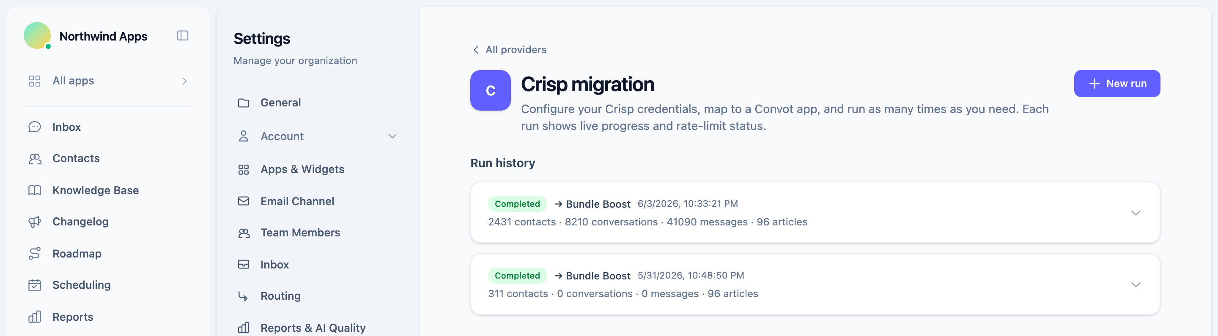Image resolution: width=1218 pixels, height=336 pixels.
Task: Click the 6/3/2026, 10:33:21 PM timestamp
Action: [x=688, y=204]
